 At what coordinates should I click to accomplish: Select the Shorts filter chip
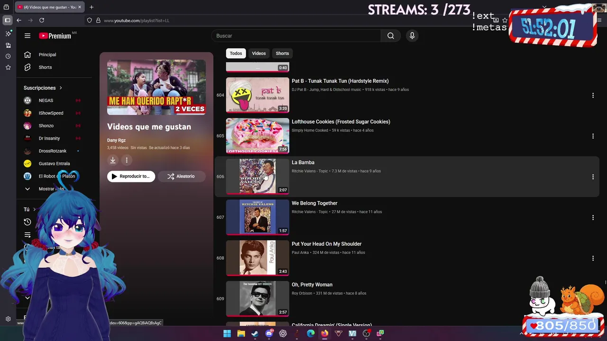[x=282, y=54]
